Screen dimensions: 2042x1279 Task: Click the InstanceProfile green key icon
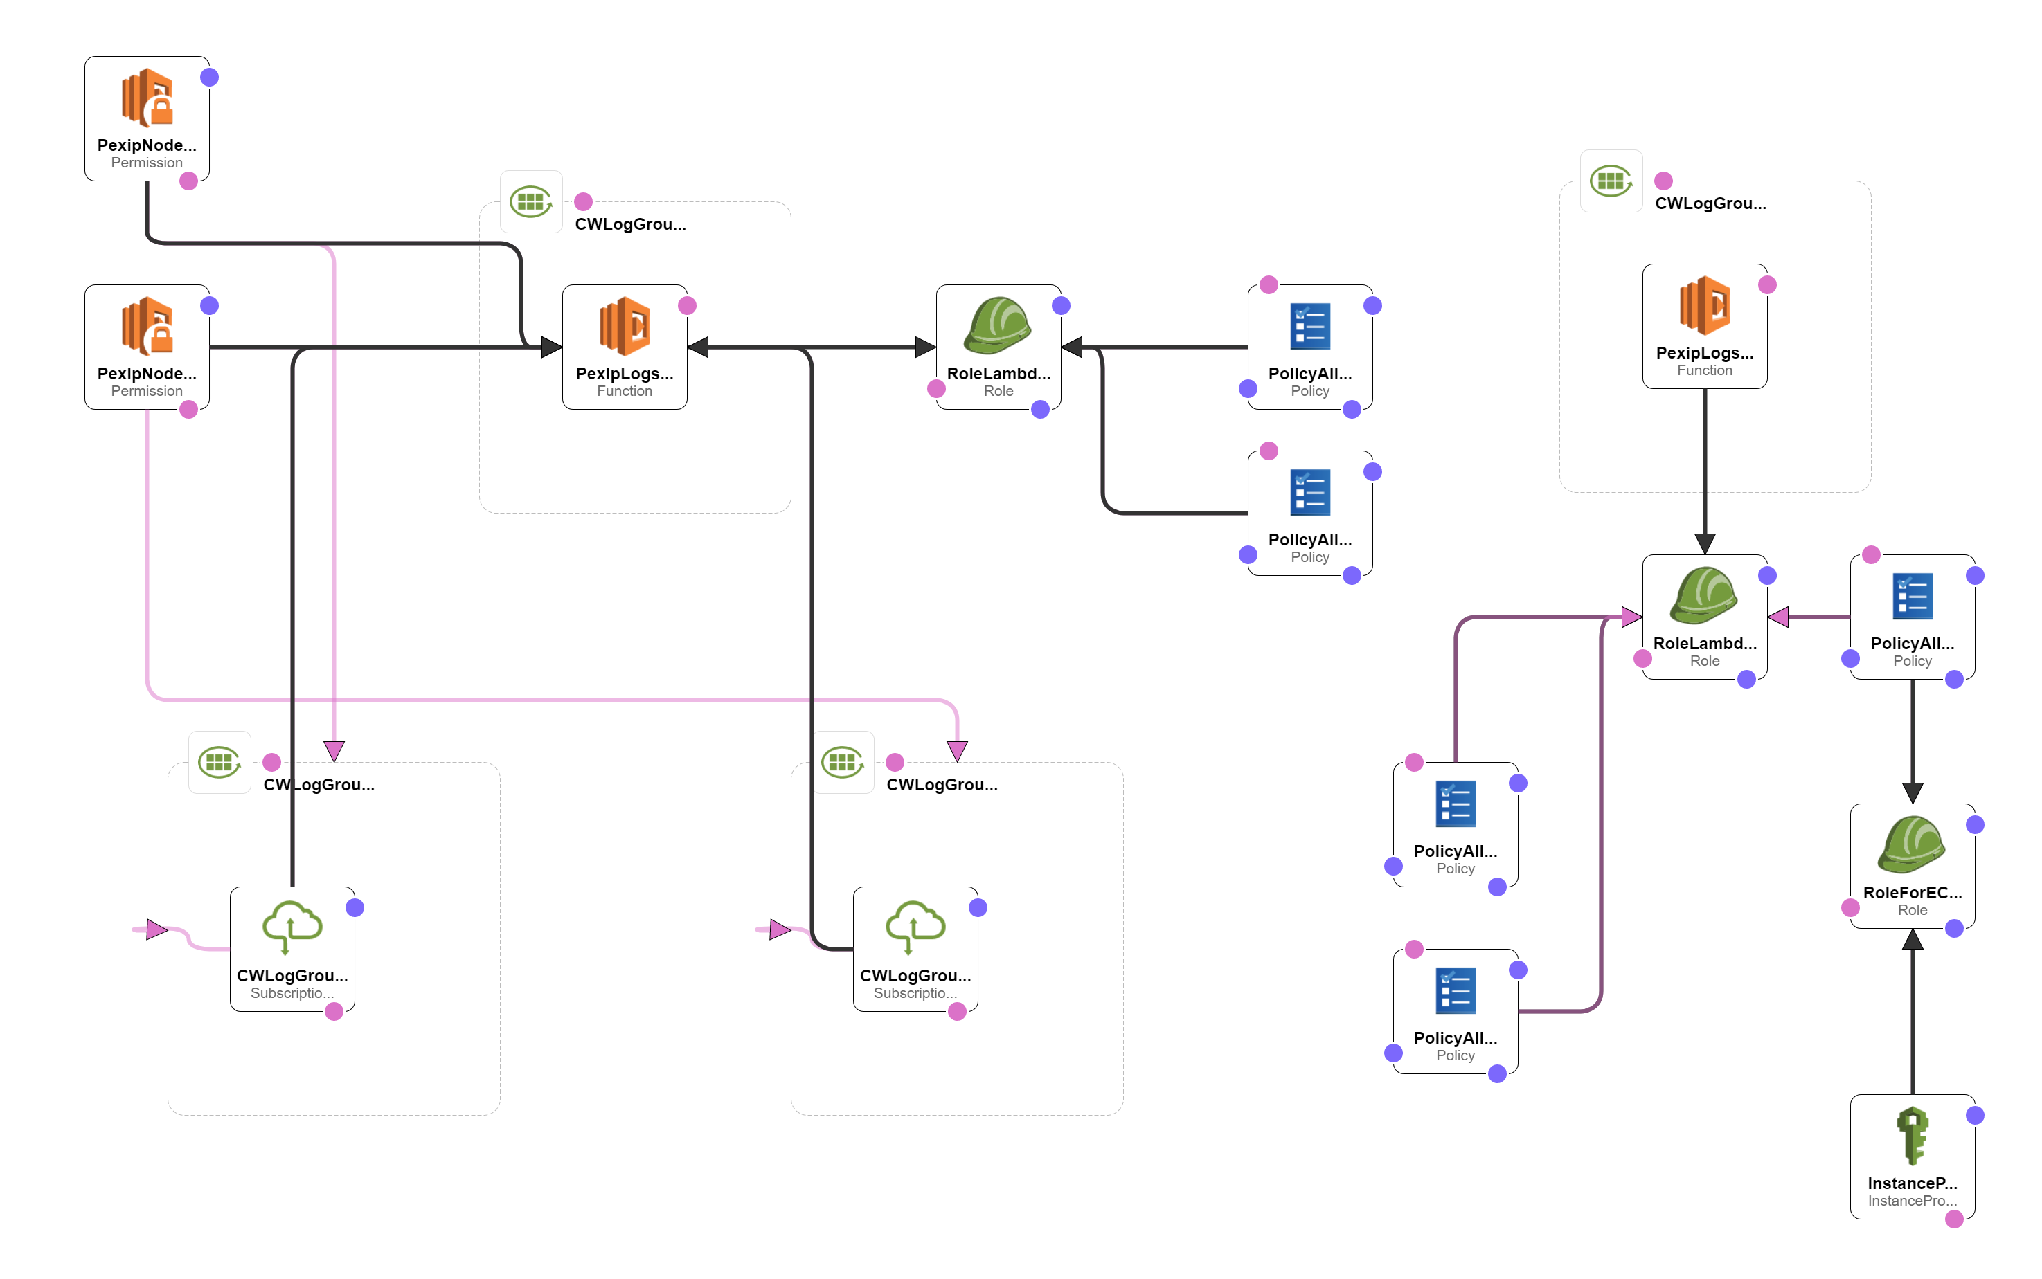pos(1911,1136)
